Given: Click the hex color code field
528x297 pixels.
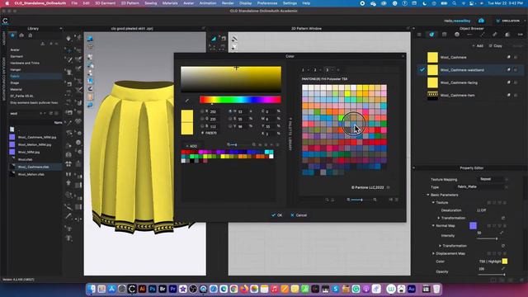Looking at the screenshot, I should [212, 133].
